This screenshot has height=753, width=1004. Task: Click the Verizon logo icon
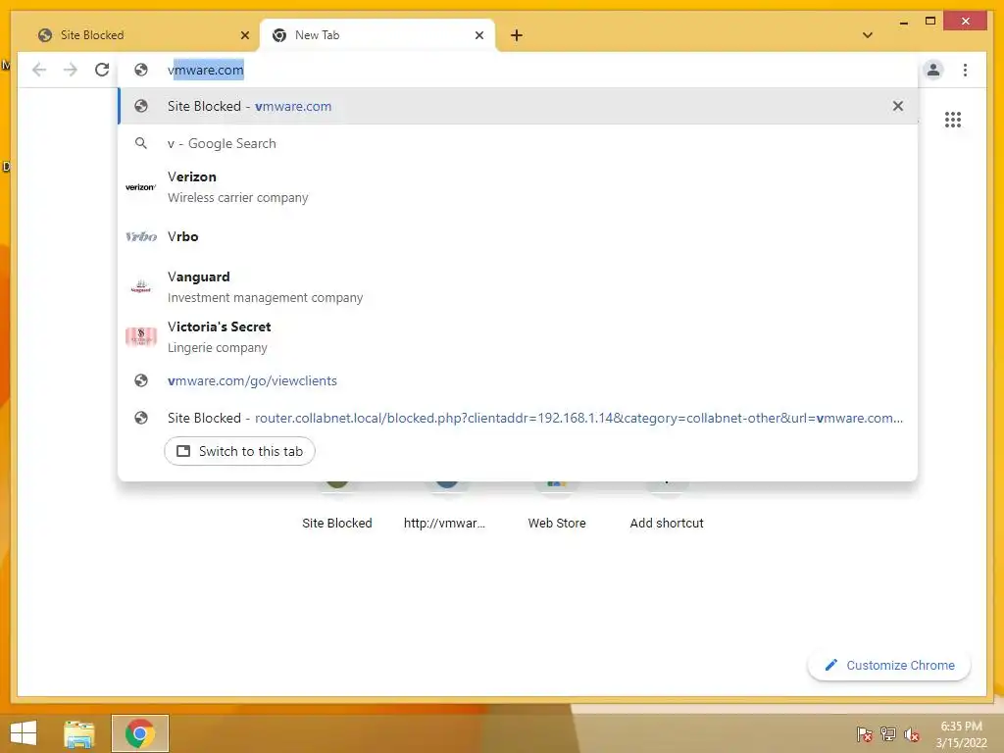point(141,187)
